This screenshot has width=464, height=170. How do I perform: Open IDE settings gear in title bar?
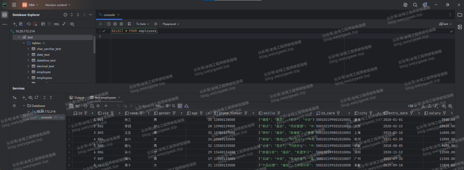click(x=425, y=5)
